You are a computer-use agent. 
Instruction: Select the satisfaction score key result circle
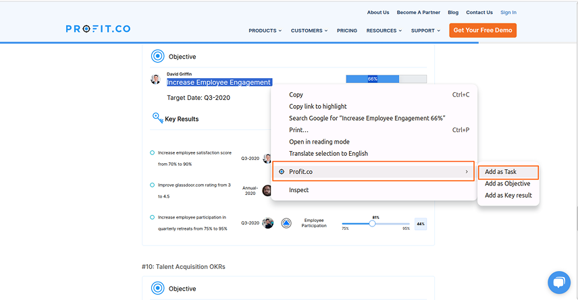click(x=152, y=153)
